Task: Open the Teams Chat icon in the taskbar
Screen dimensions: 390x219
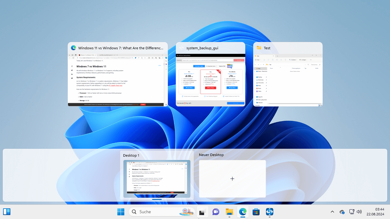Action: pos(216,212)
